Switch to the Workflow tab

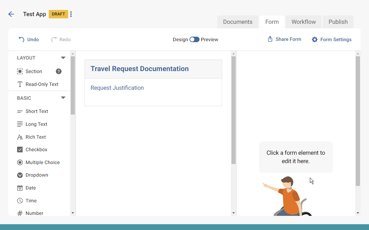pyautogui.click(x=303, y=22)
